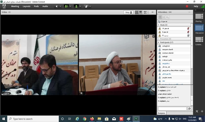
Task: Open the Help menu
Action: (196, 6)
